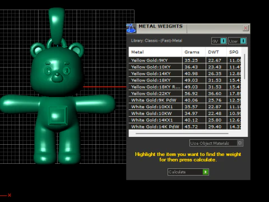Close the Metal Weights panel
269x202 pixels.
(245, 28)
